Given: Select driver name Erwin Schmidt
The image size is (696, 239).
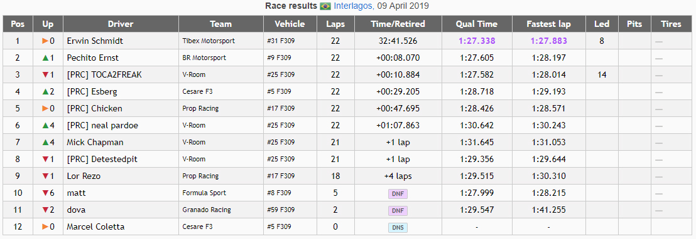Looking at the screenshot, I should tap(95, 41).
